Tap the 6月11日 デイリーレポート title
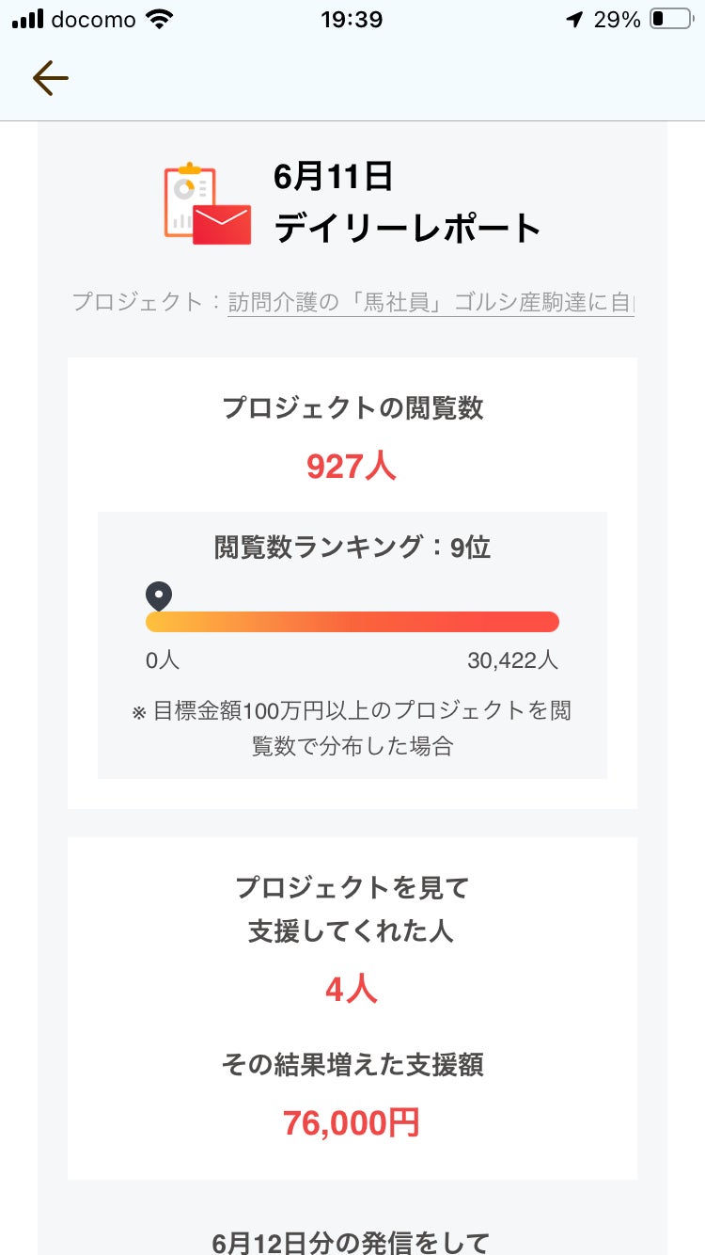 coord(407,202)
